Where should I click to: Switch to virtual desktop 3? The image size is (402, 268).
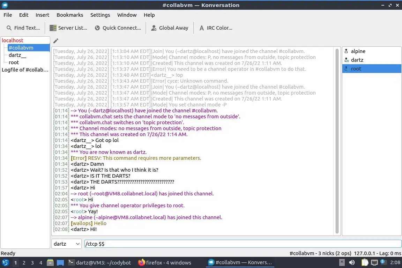(32, 263)
